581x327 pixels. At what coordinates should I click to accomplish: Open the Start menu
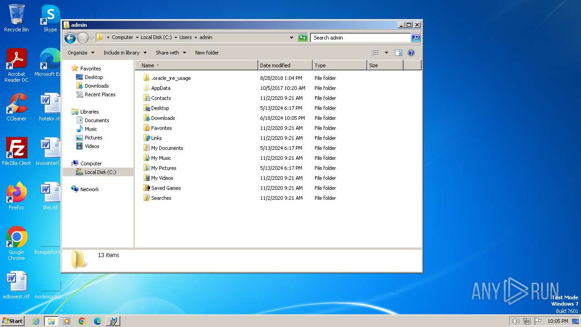tap(12, 321)
